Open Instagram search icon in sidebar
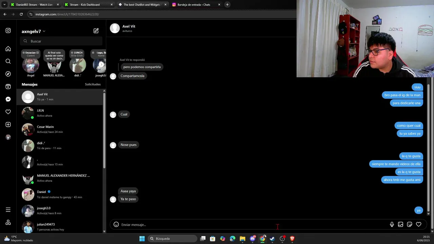Screen dimensions: 434x244 (8, 61)
